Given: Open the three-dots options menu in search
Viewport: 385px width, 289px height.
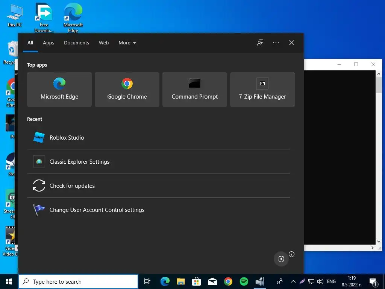Looking at the screenshot, I should (x=276, y=43).
